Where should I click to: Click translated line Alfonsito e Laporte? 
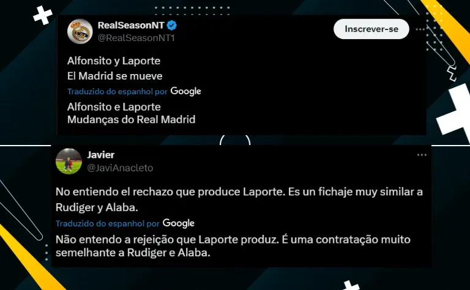[114, 107]
